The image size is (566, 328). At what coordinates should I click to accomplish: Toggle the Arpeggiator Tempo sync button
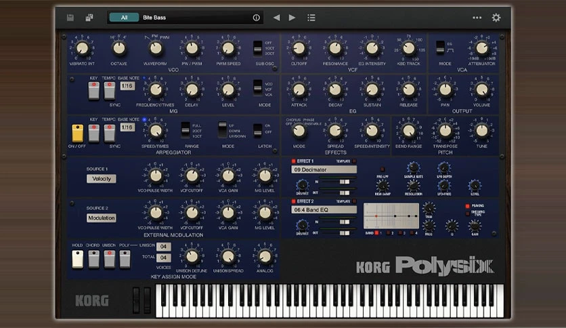tap(110, 133)
